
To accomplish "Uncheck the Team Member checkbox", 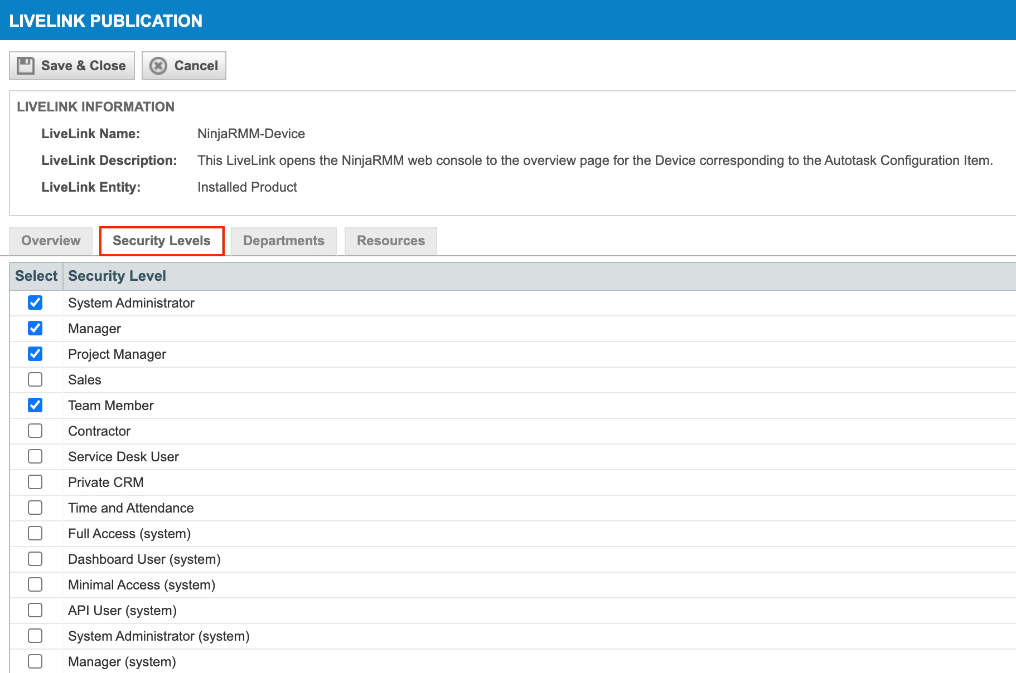I will (x=35, y=405).
